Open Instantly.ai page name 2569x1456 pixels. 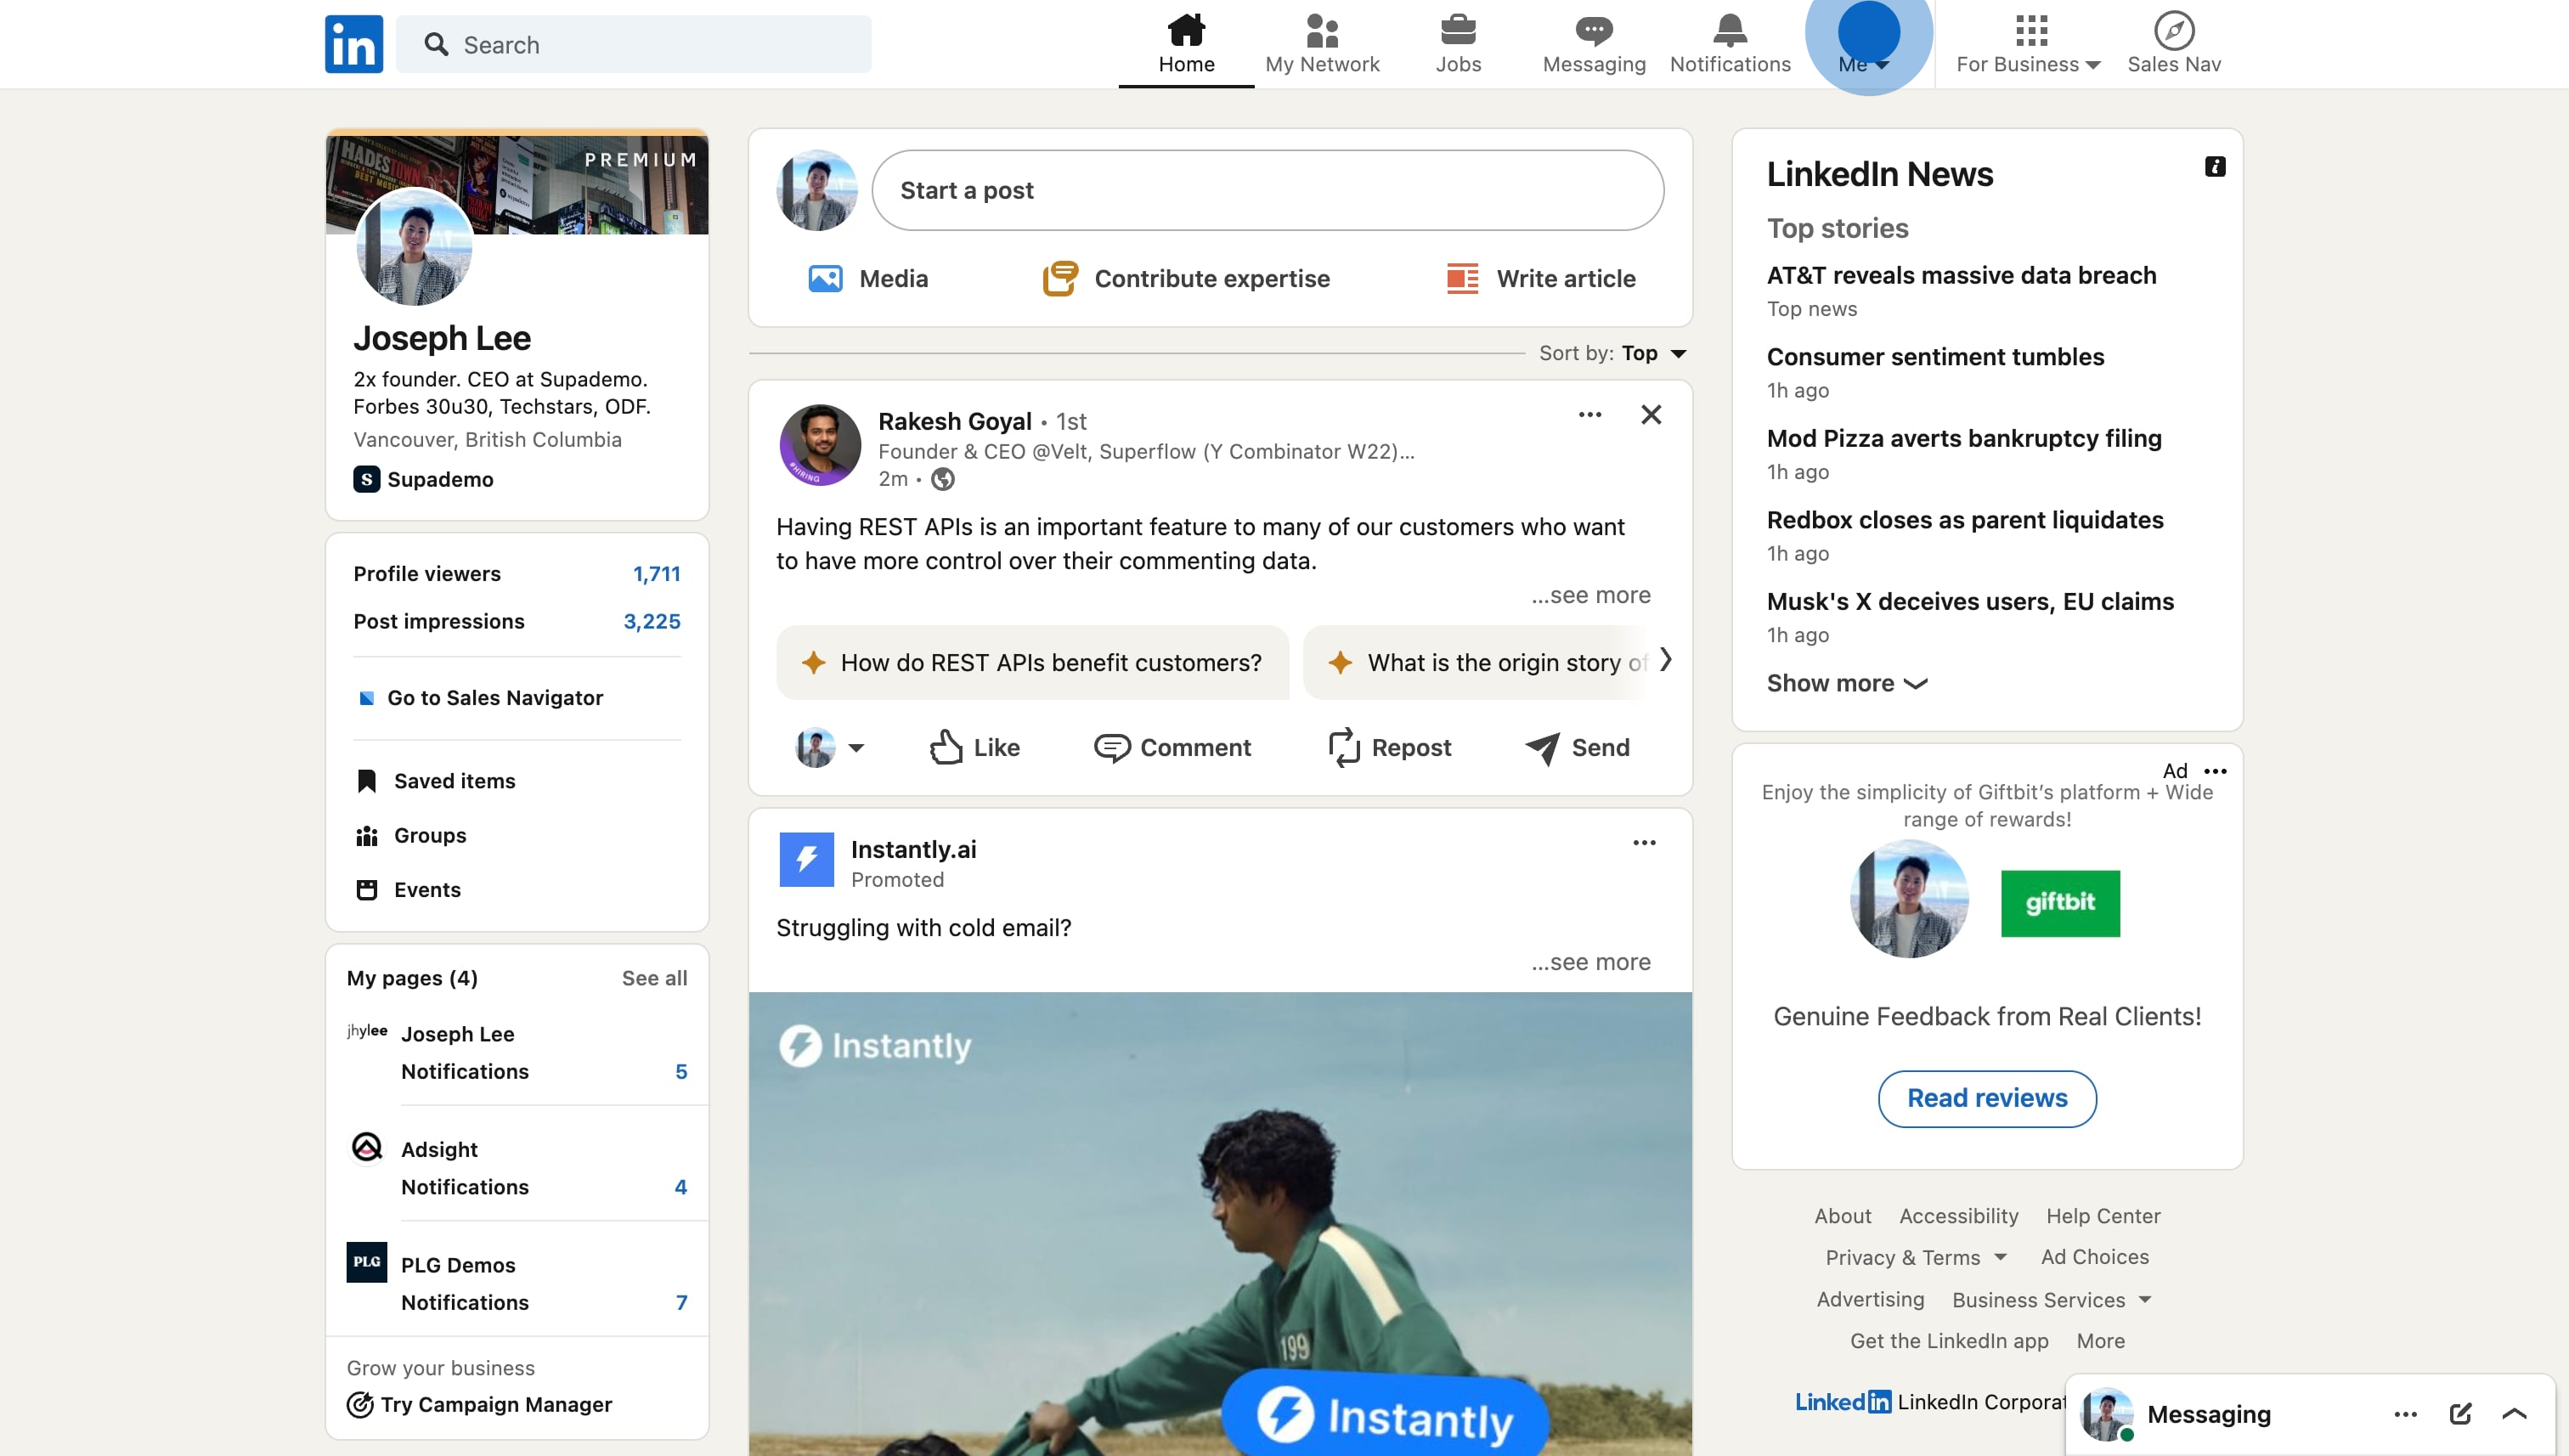tap(913, 849)
